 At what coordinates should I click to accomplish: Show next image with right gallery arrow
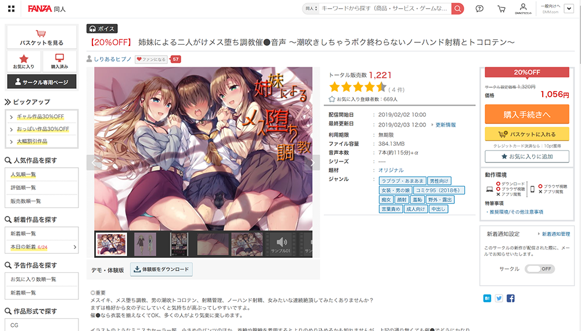pos(313,163)
